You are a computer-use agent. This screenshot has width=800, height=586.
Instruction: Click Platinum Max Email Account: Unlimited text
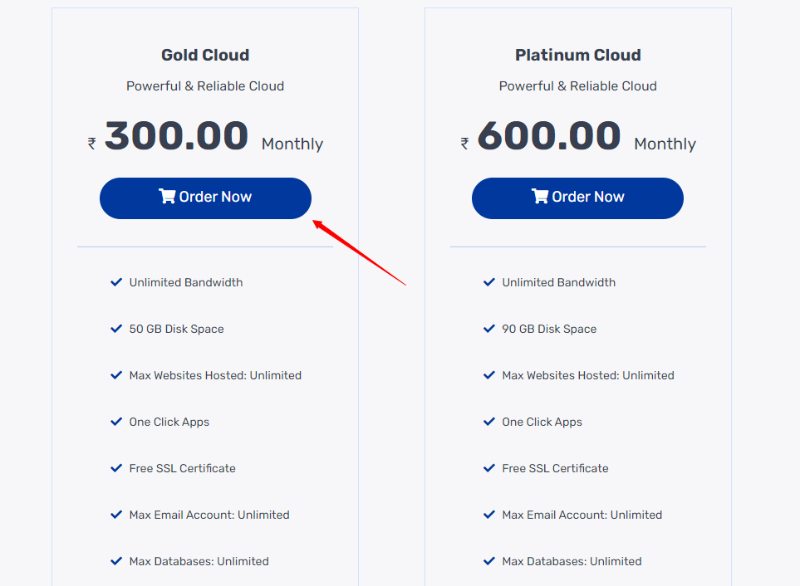click(x=582, y=515)
